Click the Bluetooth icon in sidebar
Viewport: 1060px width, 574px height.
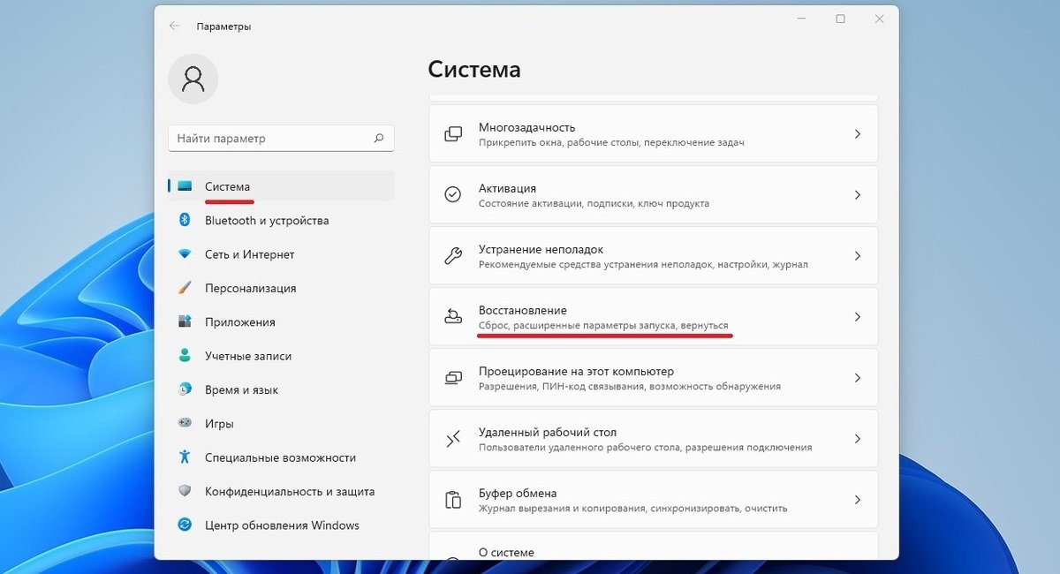(185, 220)
